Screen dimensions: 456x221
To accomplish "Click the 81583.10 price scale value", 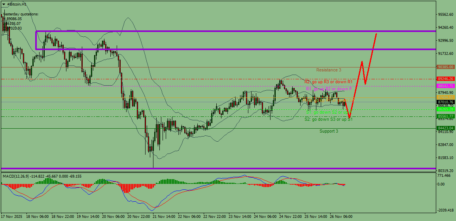I will pyautogui.click(x=446, y=158).
